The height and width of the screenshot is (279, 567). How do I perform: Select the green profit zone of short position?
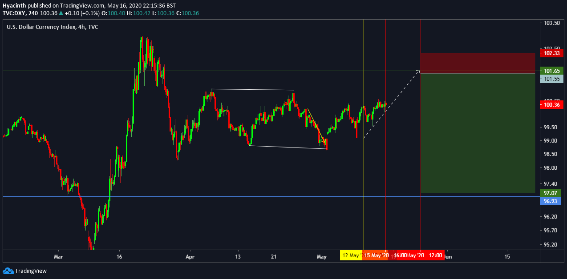pyautogui.click(x=478, y=133)
